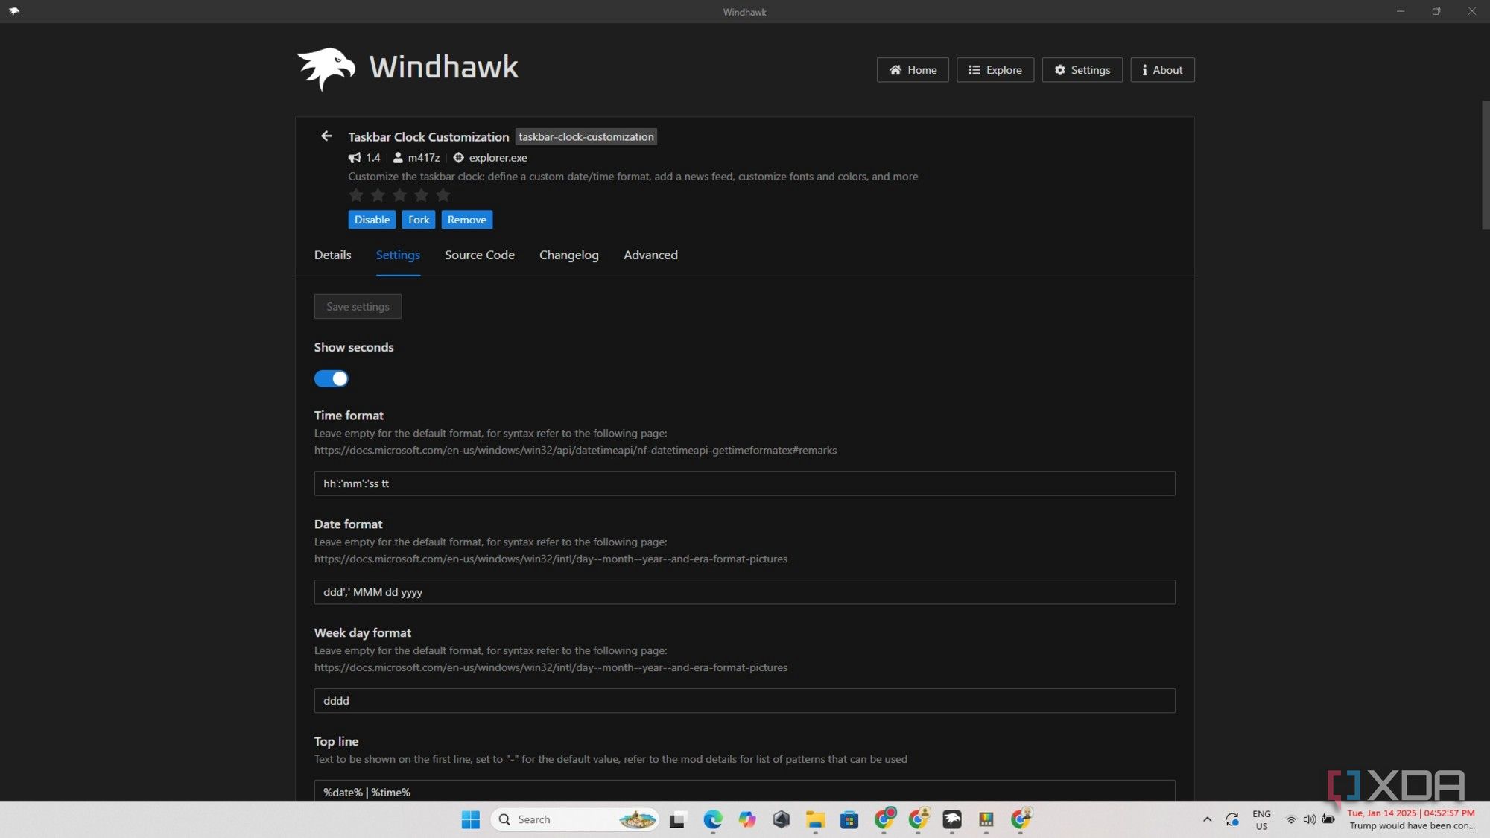Open the Windows Start menu

pos(471,819)
